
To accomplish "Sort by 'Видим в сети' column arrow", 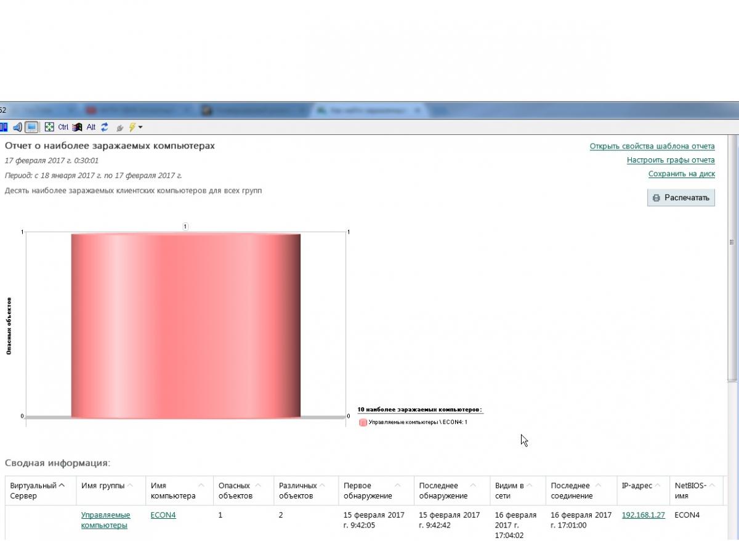I will click(530, 486).
